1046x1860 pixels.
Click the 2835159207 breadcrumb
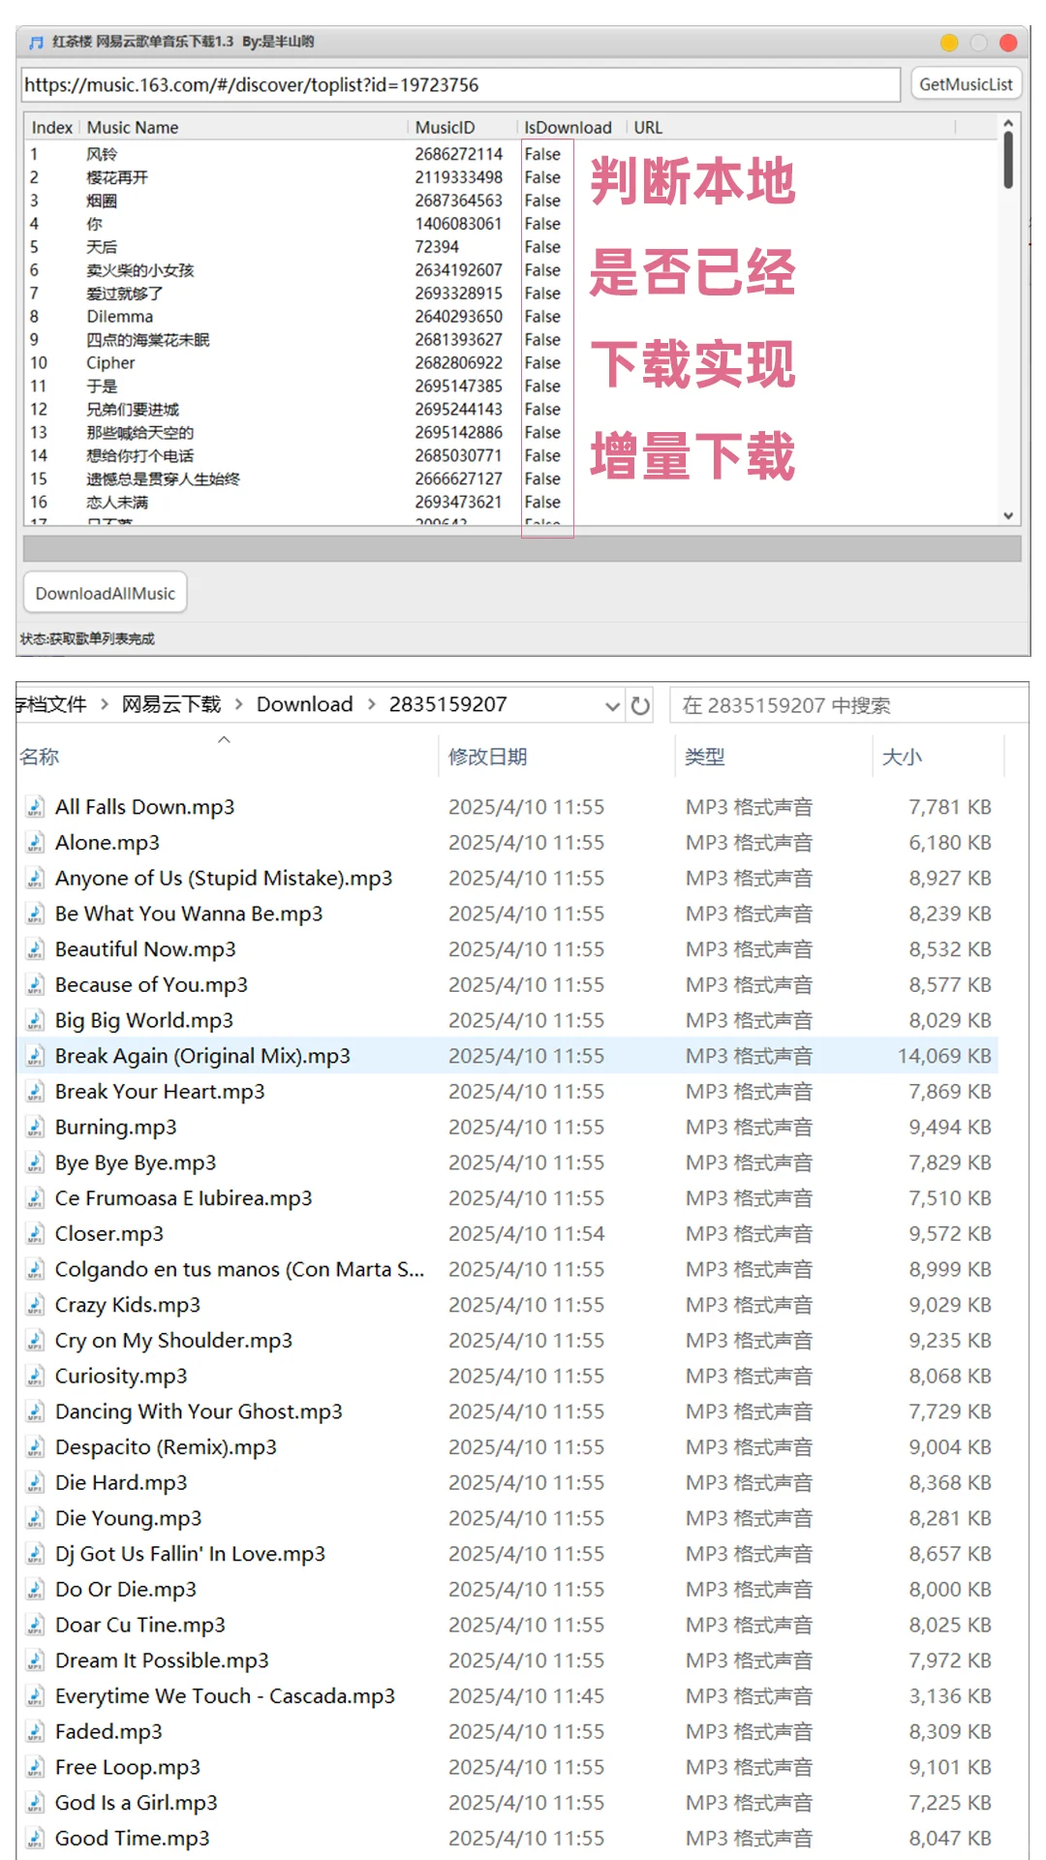447,704
